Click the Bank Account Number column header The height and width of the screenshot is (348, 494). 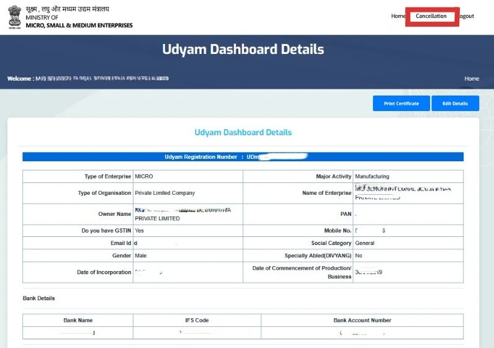(362, 320)
